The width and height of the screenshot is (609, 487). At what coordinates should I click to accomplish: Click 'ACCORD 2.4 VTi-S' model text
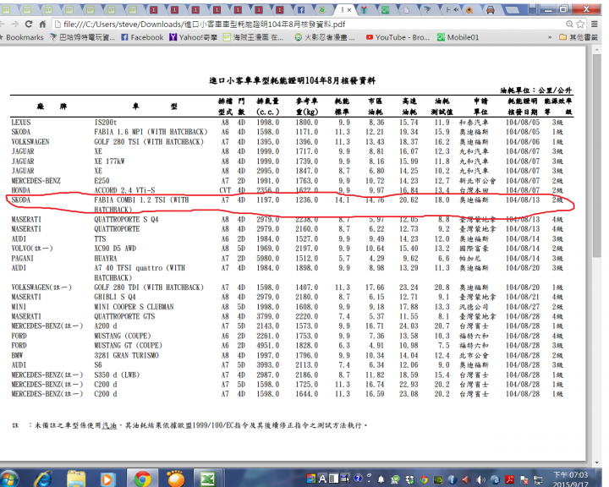tap(124, 190)
